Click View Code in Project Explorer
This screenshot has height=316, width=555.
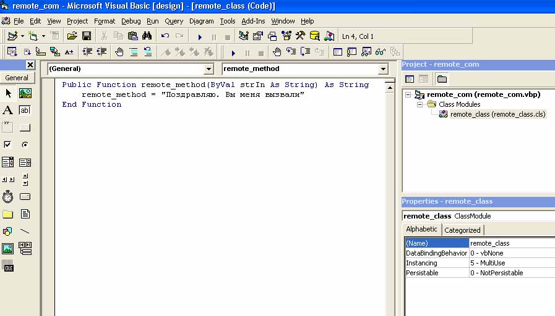410,79
